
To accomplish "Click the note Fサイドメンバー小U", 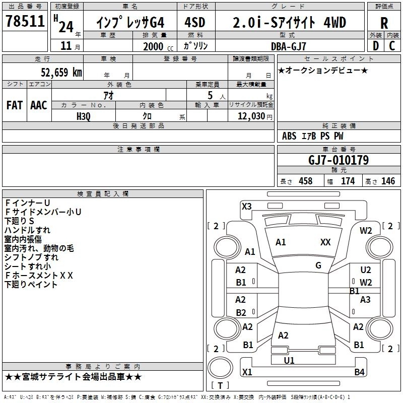I will coord(43,212).
